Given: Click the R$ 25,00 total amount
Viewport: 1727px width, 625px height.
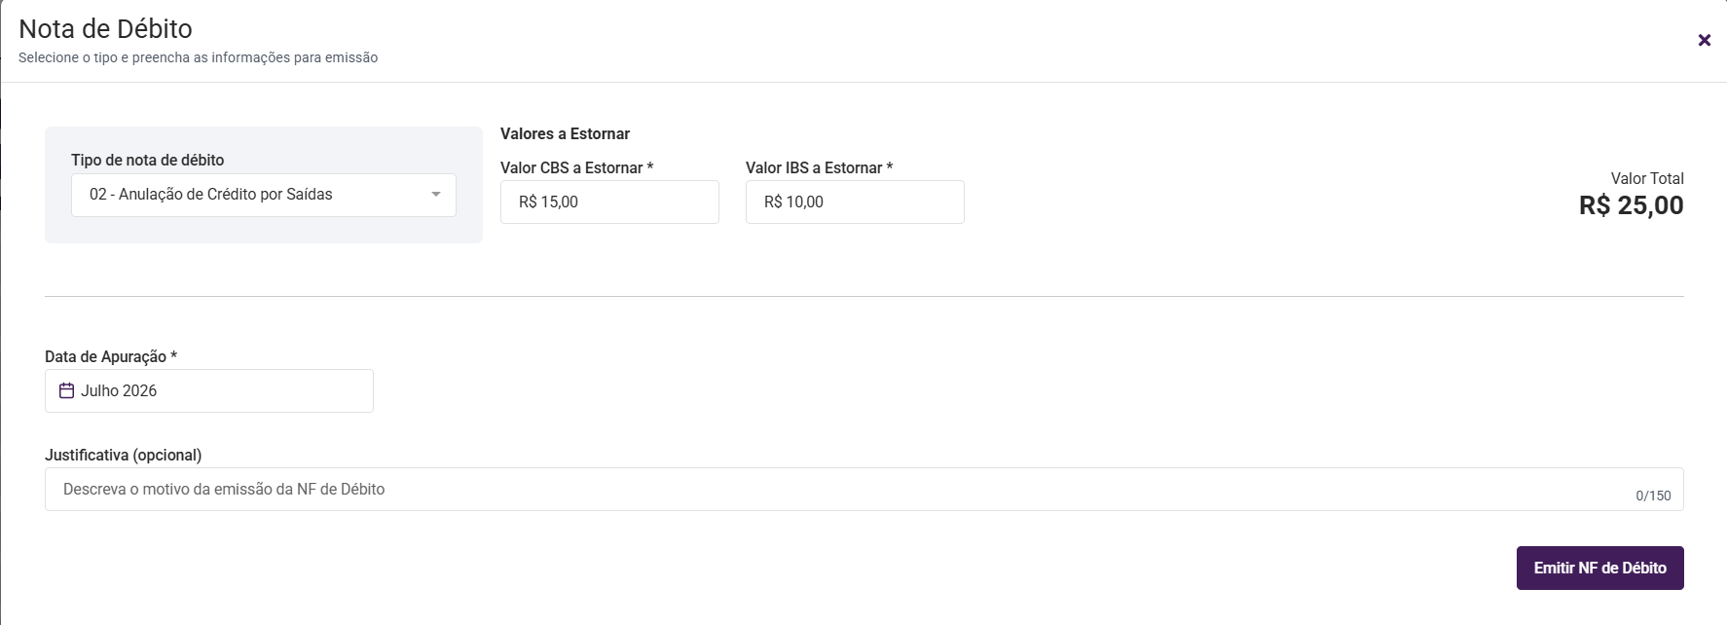Looking at the screenshot, I should tap(1632, 205).
